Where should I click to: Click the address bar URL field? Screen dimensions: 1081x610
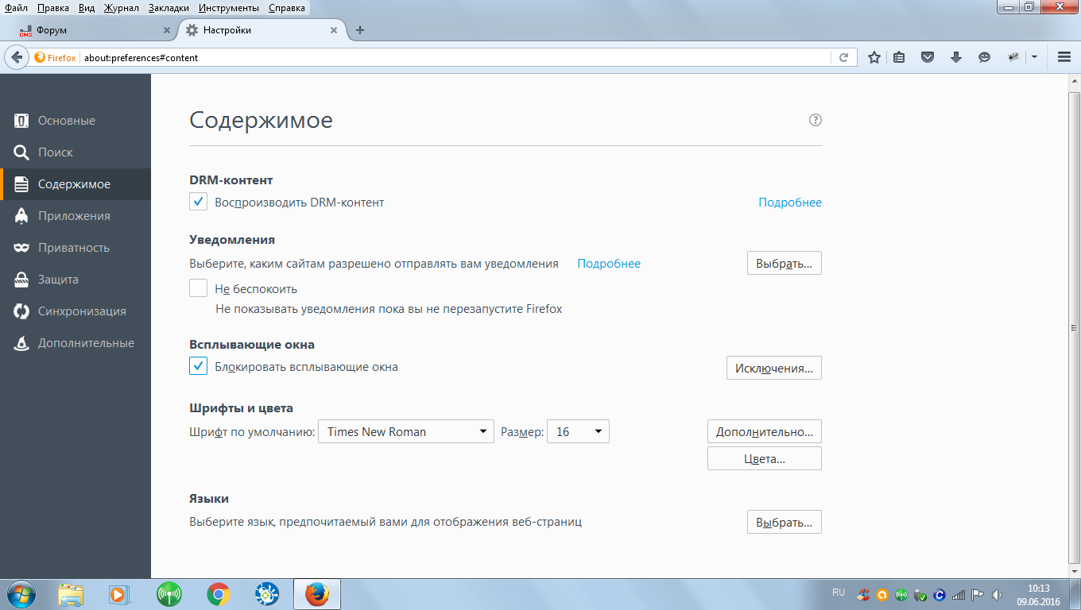(x=455, y=57)
